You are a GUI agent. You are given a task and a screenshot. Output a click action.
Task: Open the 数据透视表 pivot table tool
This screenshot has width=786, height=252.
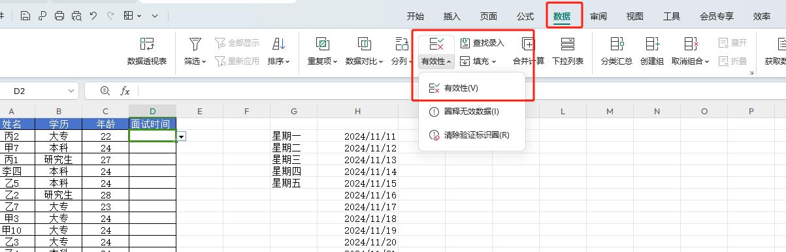tap(146, 52)
